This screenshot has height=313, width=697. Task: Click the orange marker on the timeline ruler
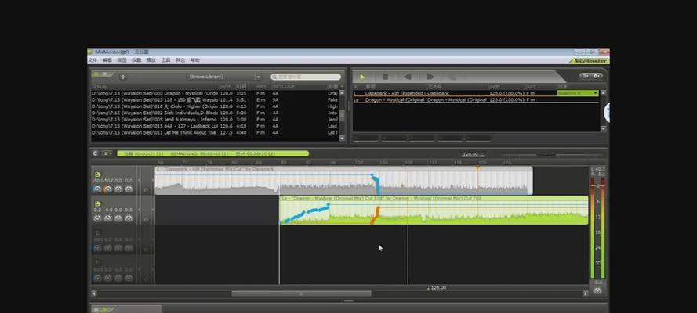pos(477,167)
